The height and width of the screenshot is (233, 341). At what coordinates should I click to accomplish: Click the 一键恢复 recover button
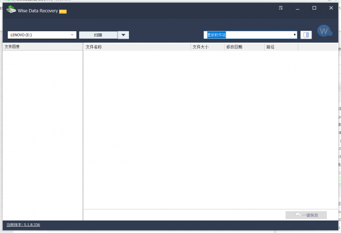[306, 215]
